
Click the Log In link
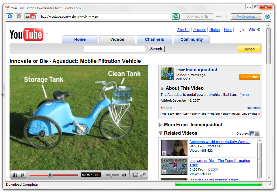coord(240,30)
